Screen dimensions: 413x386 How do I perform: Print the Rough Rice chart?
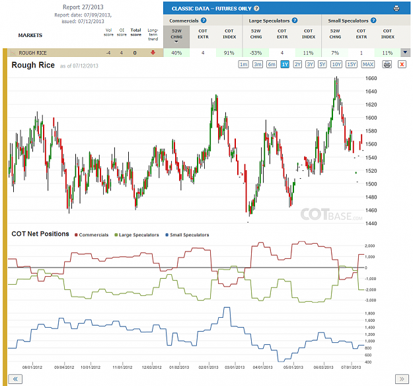[387, 64]
